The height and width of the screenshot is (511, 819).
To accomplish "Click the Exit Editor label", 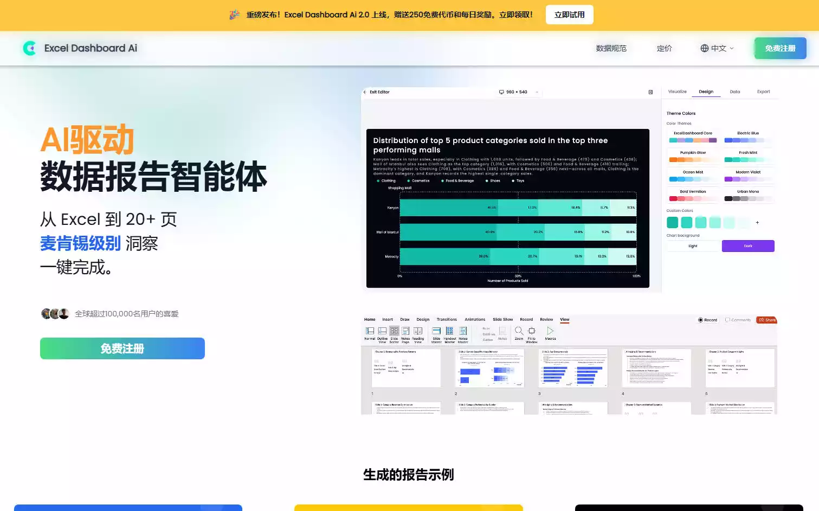I will [379, 92].
